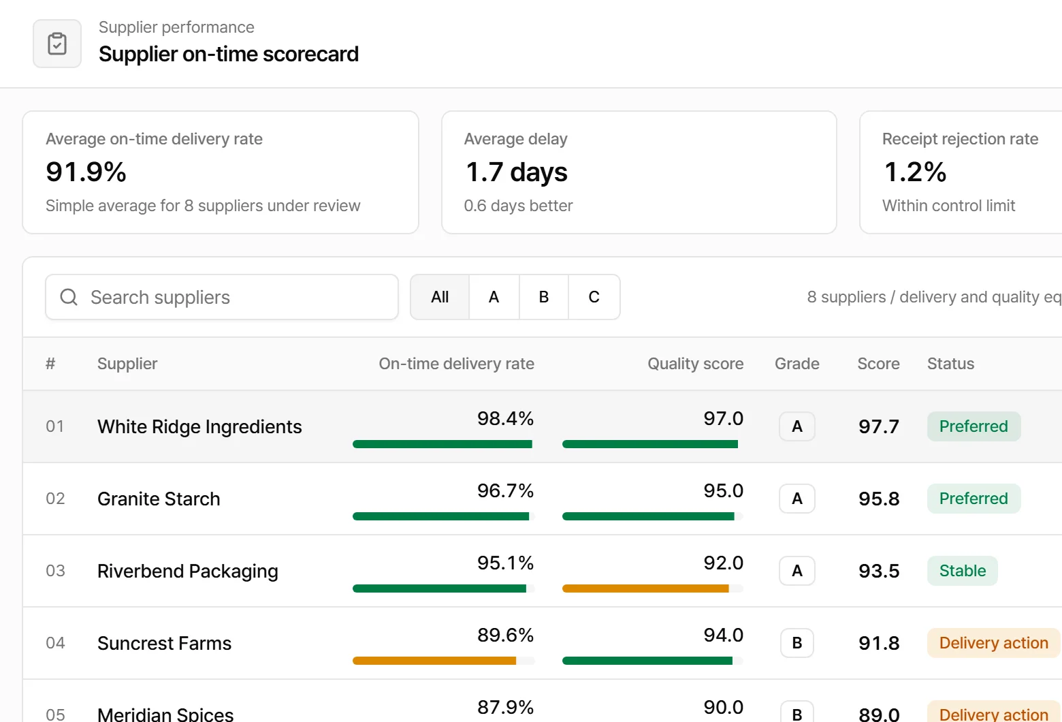
Task: Click the magnifier icon in search box
Action: pos(69,297)
